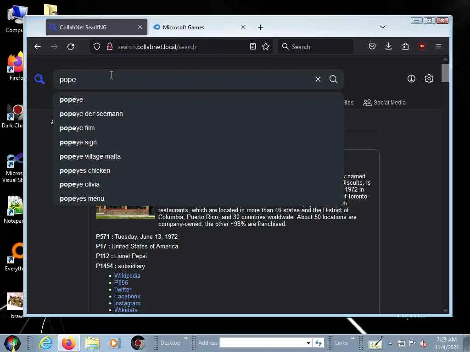
Task: Choose 'popeyes chicken' suggestion
Action: pyautogui.click(x=198, y=170)
